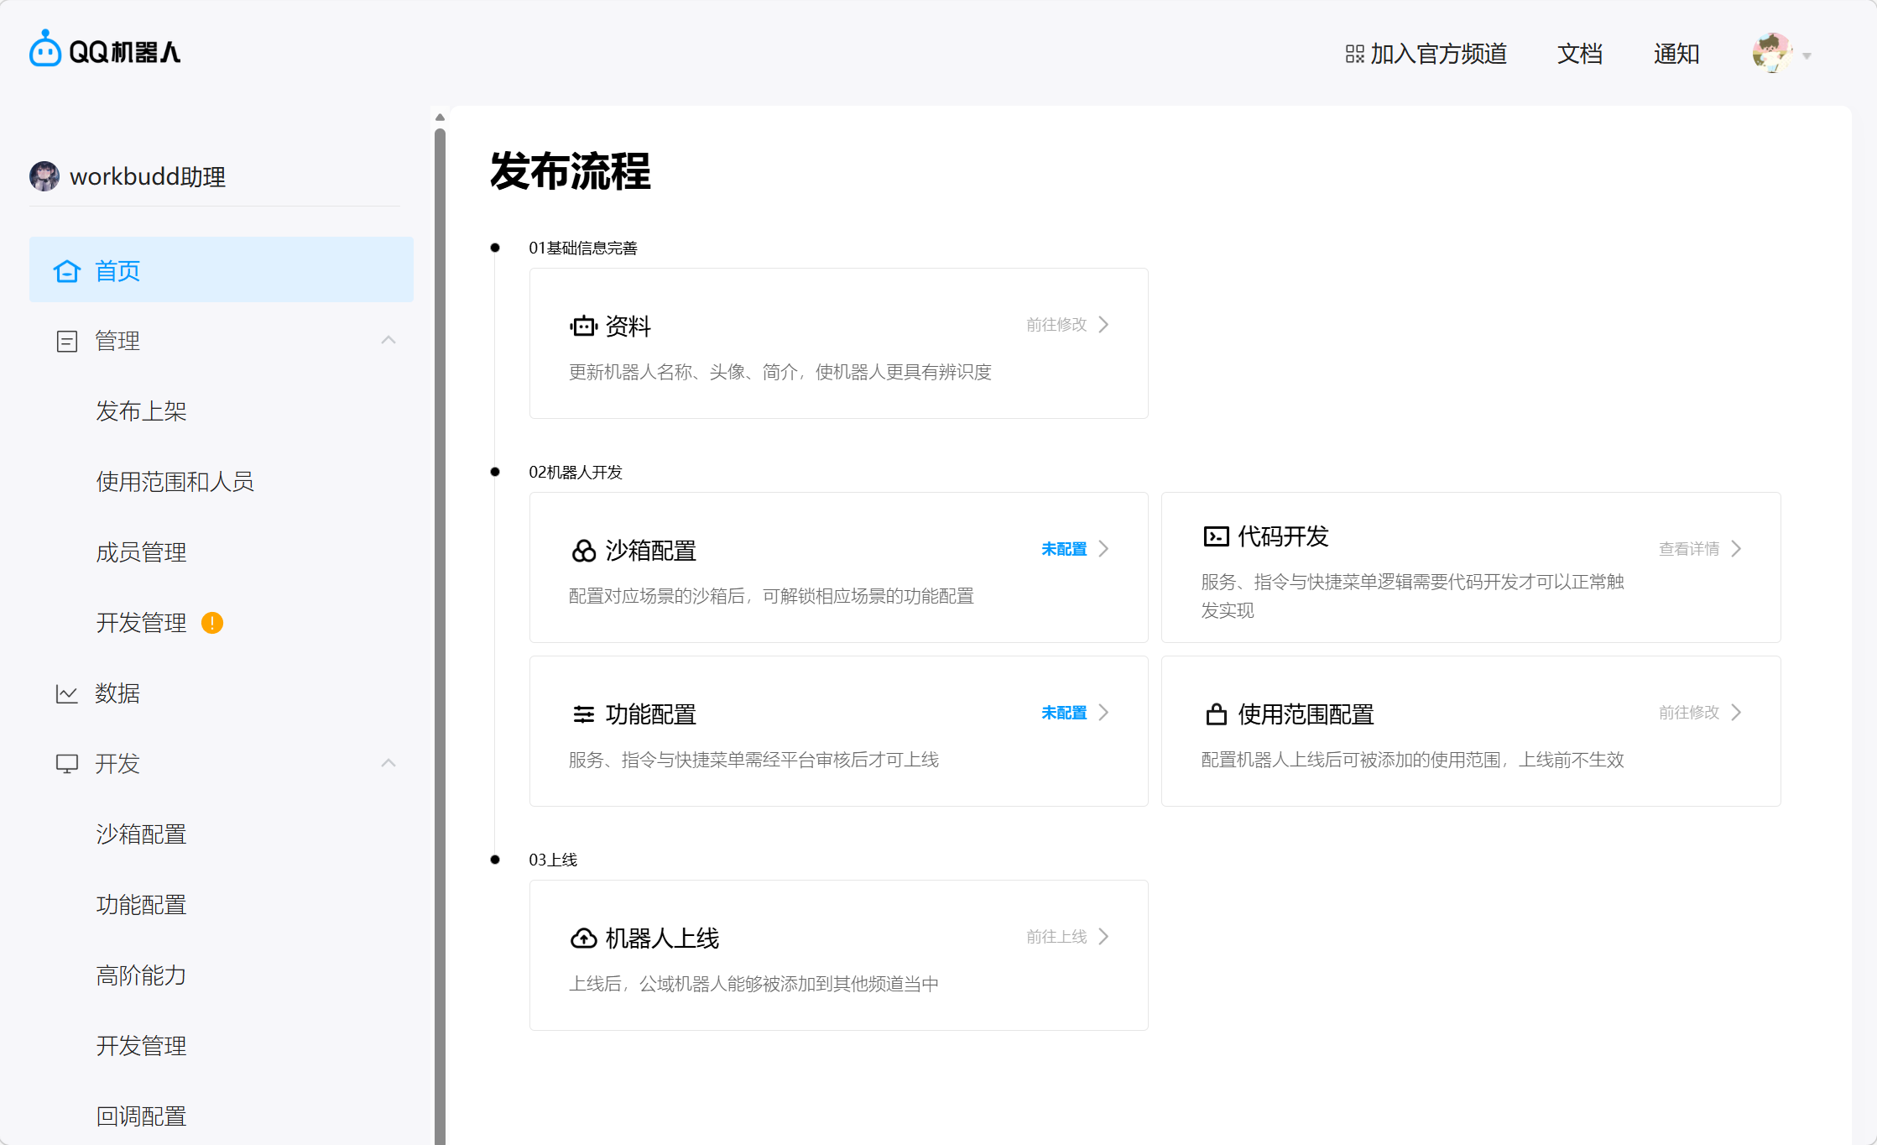Click the QQ机器人 logo icon

[44, 50]
